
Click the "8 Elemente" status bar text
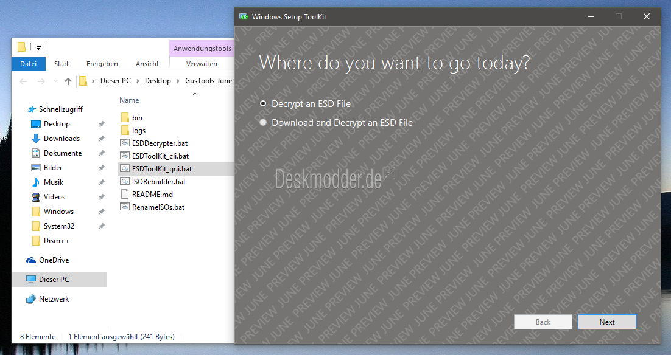(38, 337)
